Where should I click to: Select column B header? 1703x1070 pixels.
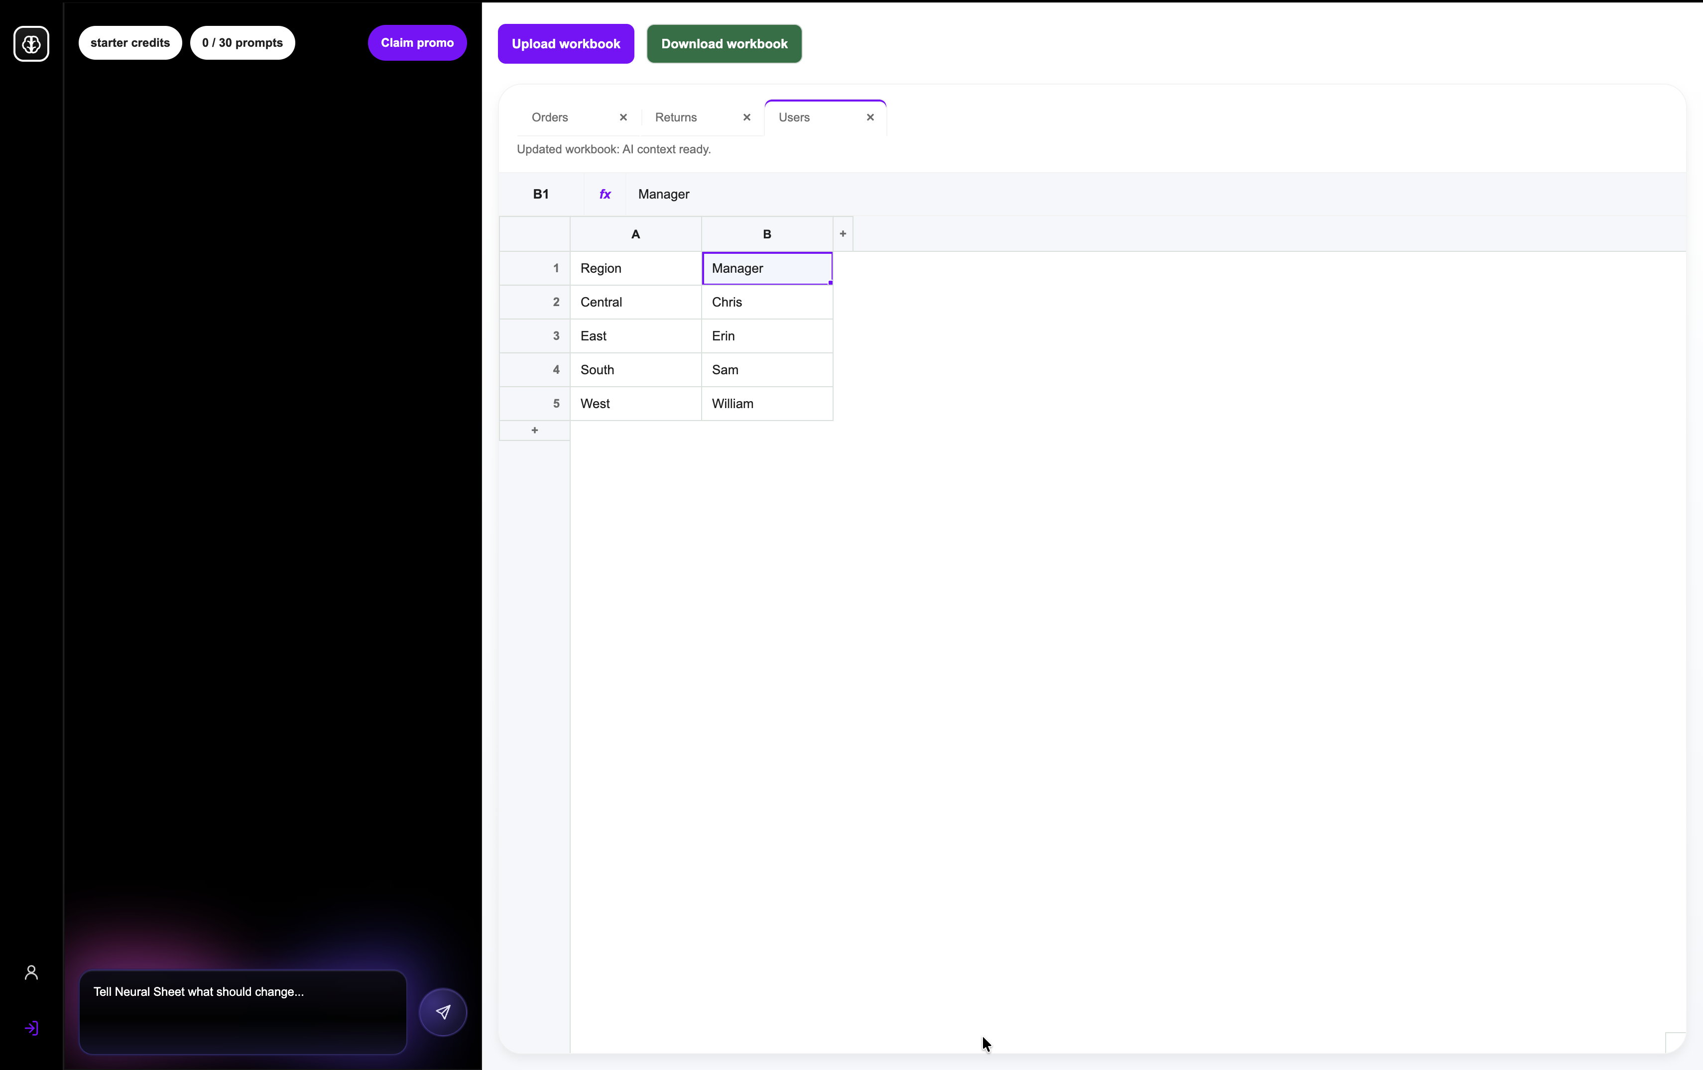tap(767, 234)
